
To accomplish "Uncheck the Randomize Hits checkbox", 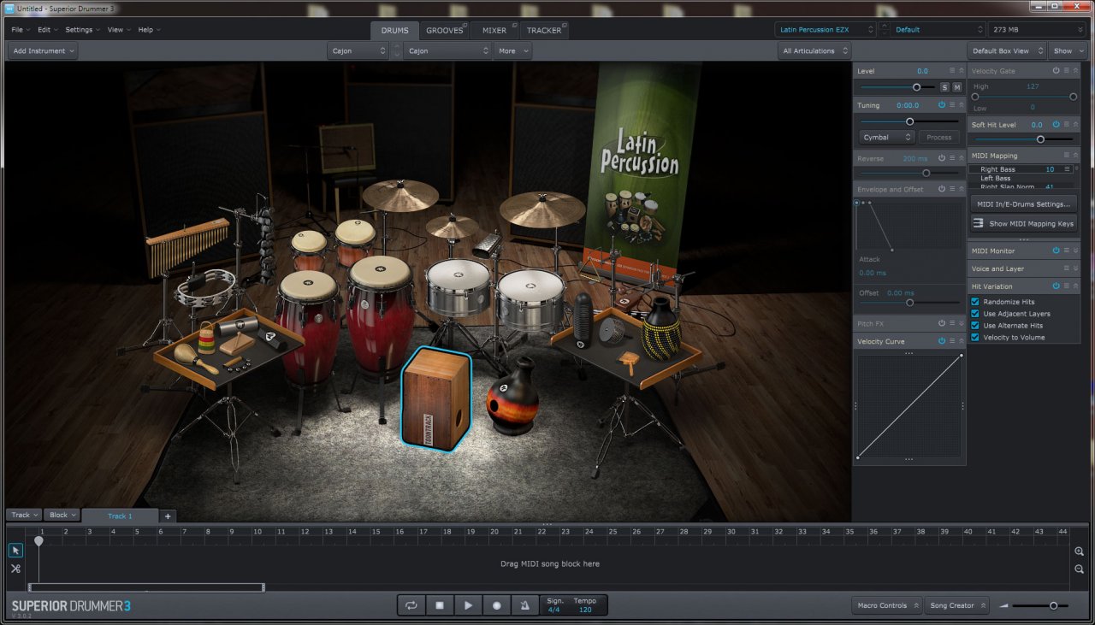I will 975,302.
